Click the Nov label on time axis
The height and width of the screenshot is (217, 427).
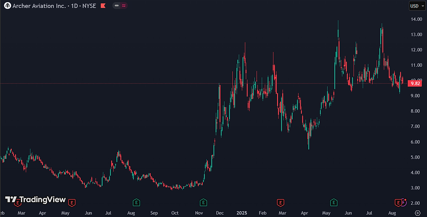pyautogui.click(x=199, y=213)
